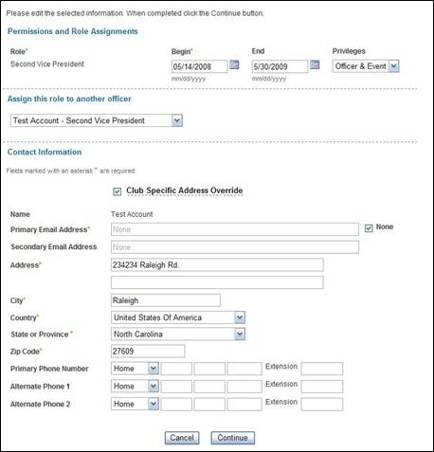434x452 pixels.
Task: Select the City text field
Action: (166, 300)
